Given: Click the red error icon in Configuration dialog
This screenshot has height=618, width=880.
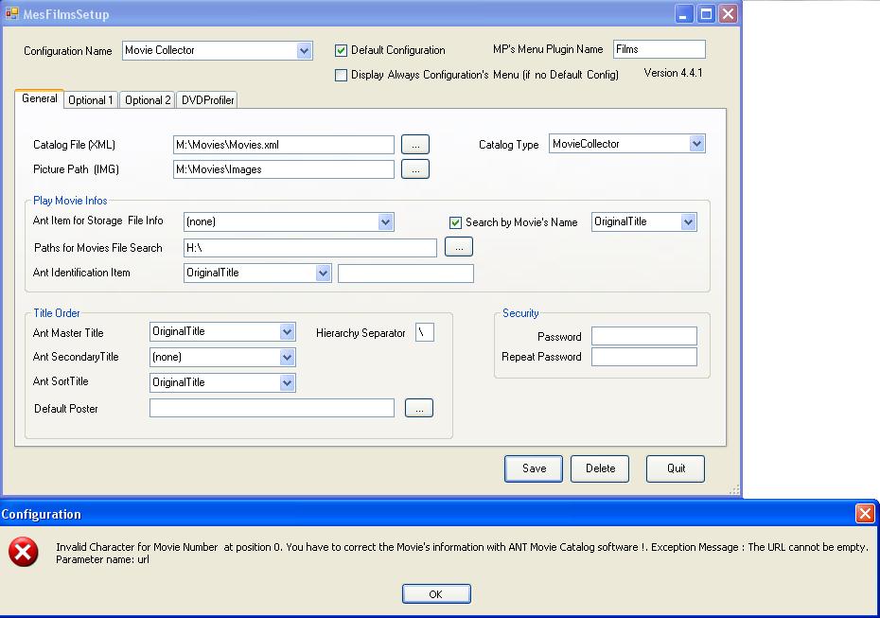Looking at the screenshot, I should click(24, 553).
